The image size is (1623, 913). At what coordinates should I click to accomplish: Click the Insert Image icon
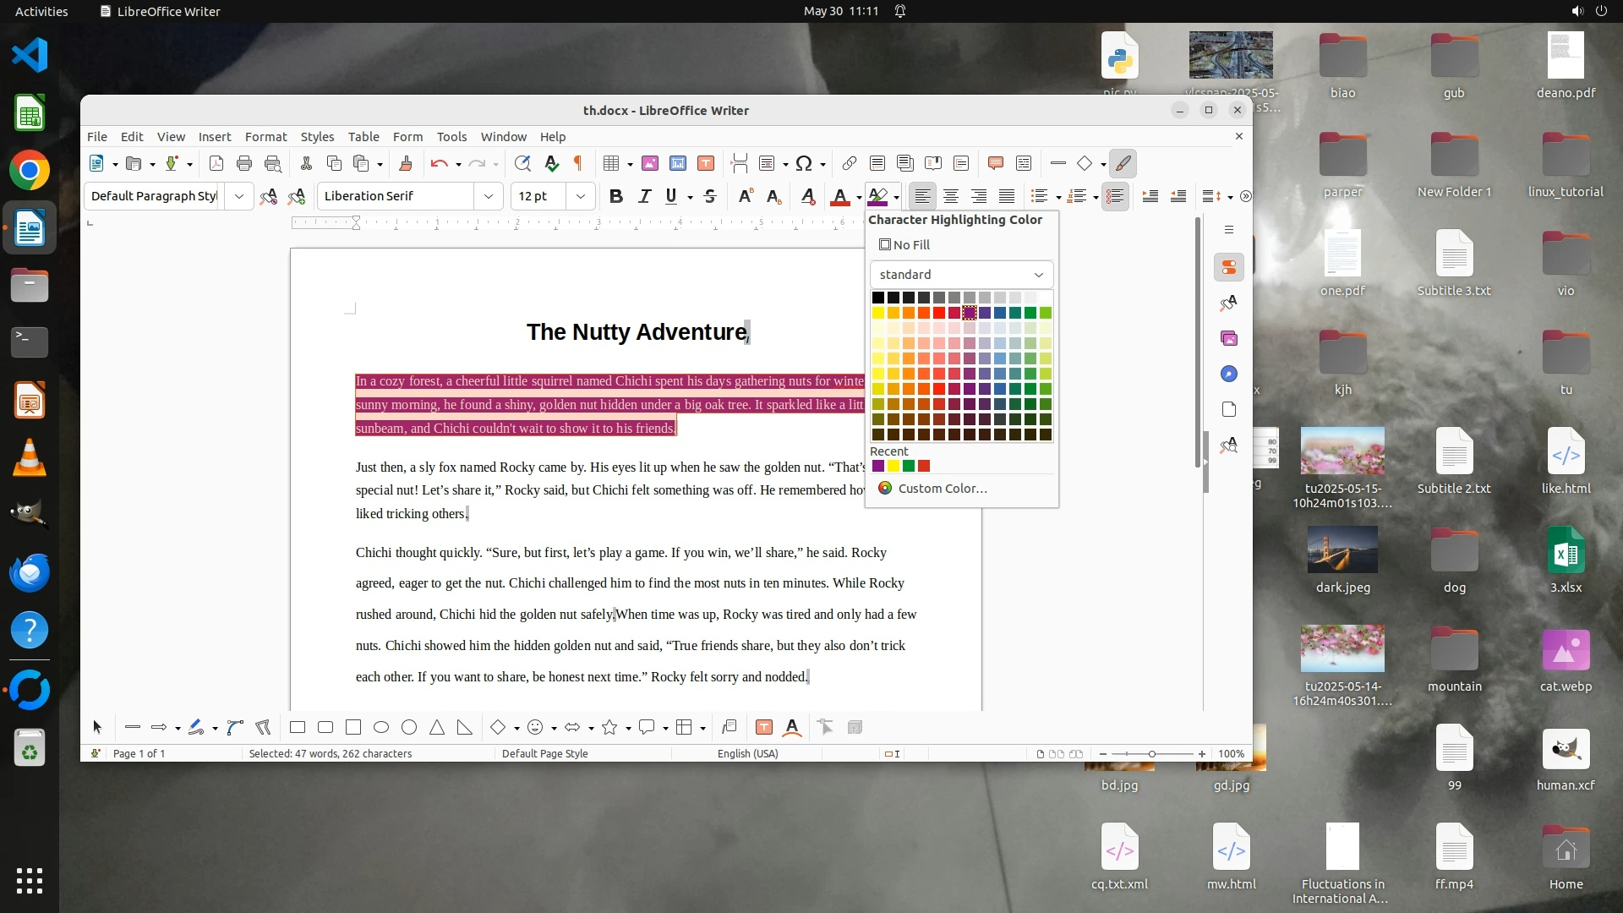pyautogui.click(x=649, y=163)
